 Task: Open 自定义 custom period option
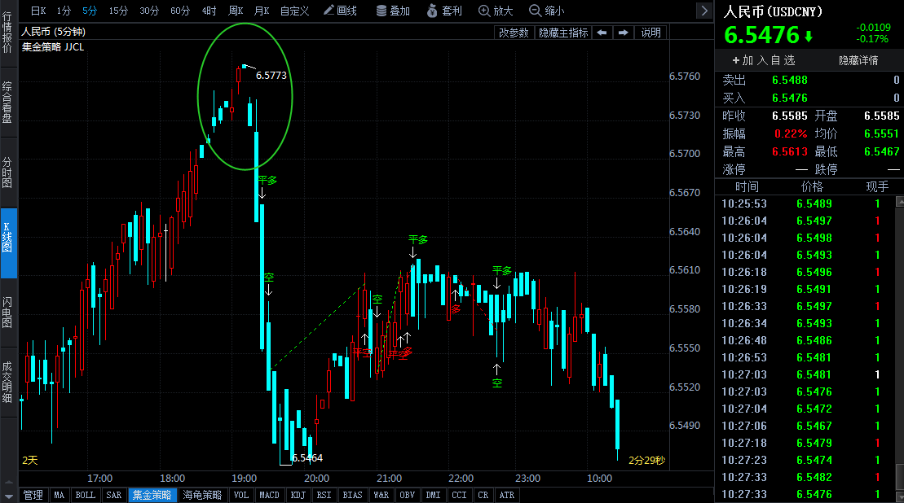pyautogui.click(x=294, y=11)
